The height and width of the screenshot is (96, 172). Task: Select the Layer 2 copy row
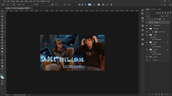point(158,32)
